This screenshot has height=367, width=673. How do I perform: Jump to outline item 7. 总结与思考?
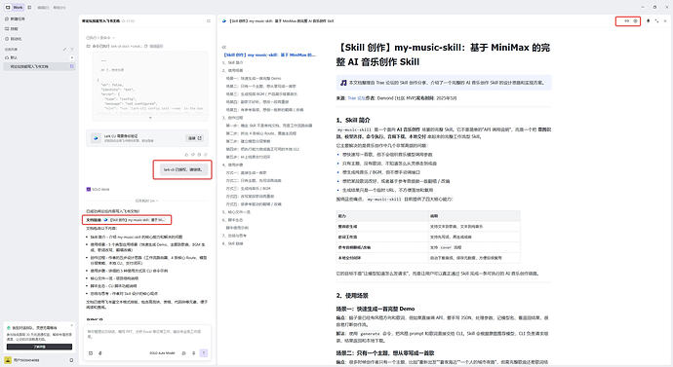(234, 236)
